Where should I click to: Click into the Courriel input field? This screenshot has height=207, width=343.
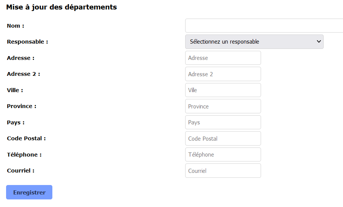(x=223, y=171)
